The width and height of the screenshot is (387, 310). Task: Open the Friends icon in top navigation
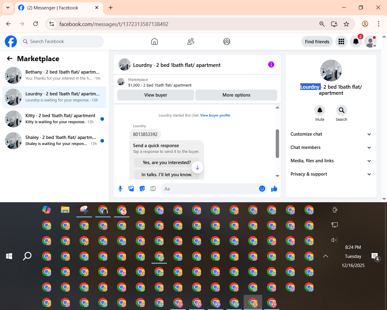[x=191, y=41]
